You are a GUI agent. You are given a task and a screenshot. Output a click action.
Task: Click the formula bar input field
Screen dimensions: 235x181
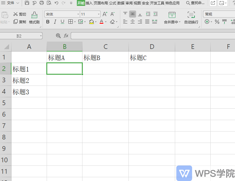pyautogui.click(x=153, y=36)
